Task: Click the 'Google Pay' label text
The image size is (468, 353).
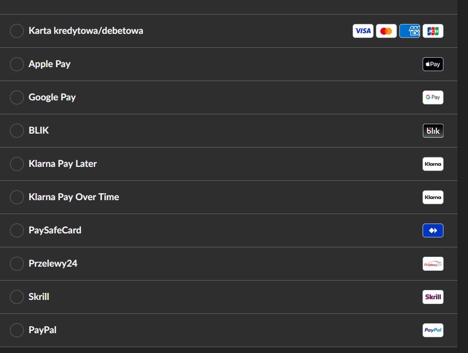Action: [52, 97]
